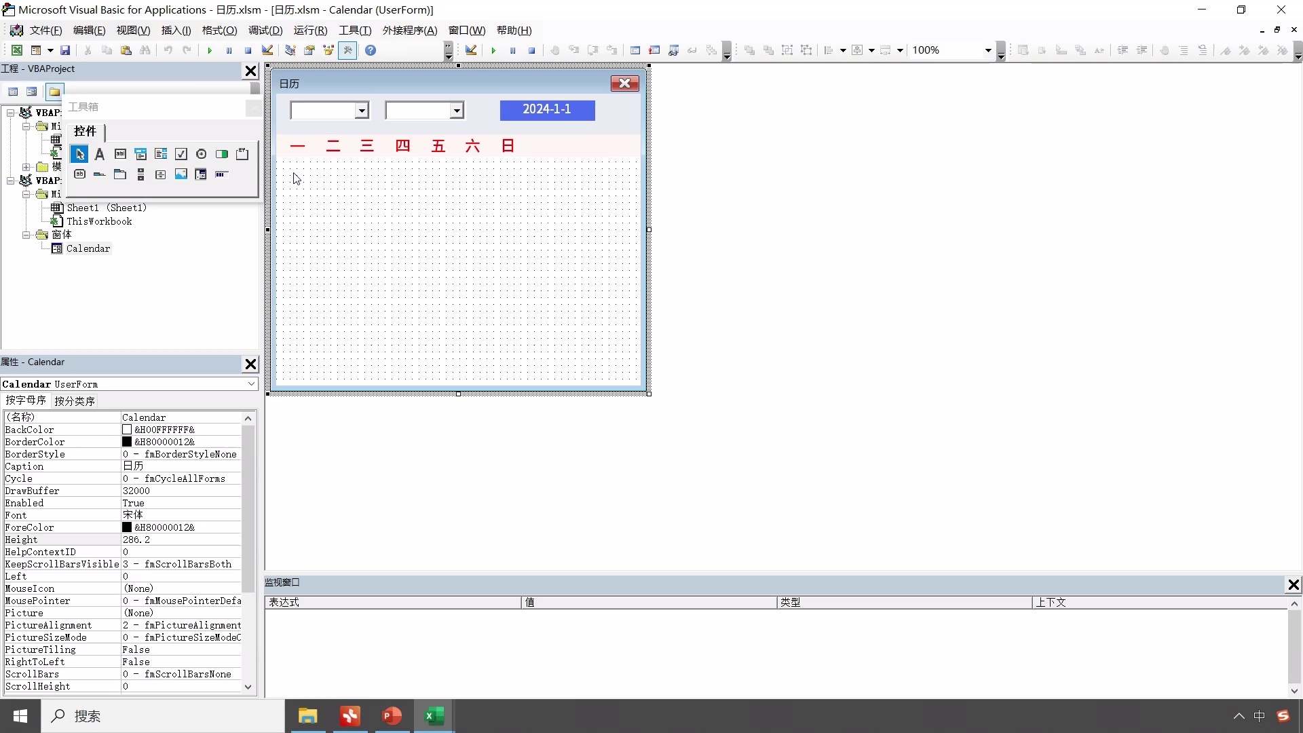This screenshot has height=733, width=1303.
Task: Select the OptionButton control in toolbox
Action: coord(202,154)
